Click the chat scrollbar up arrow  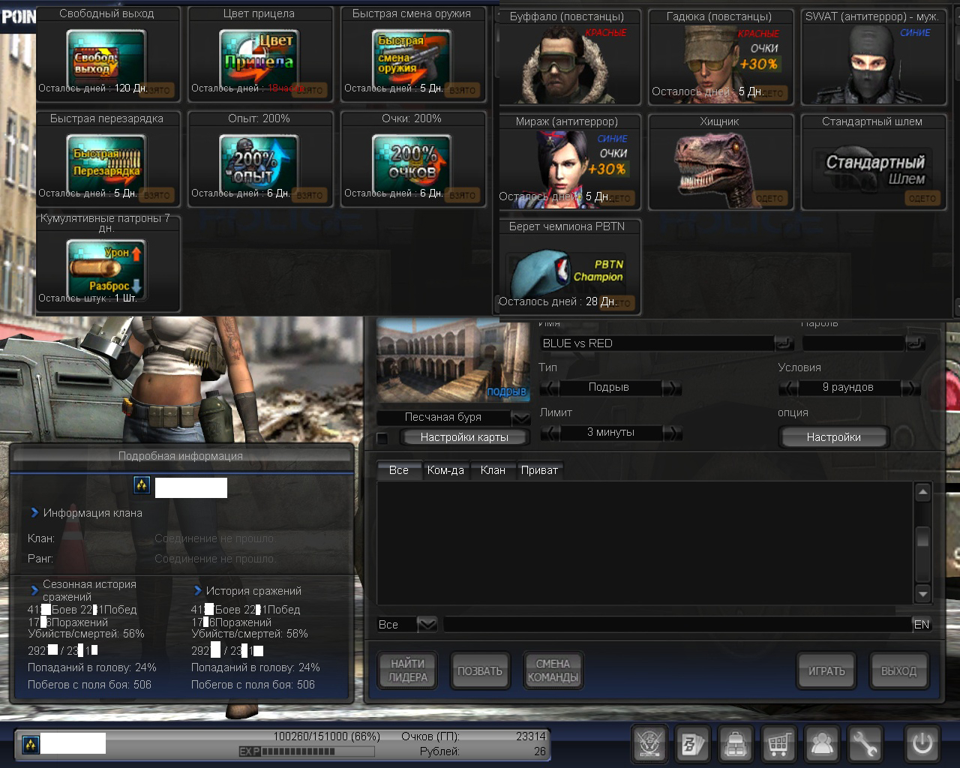pos(923,492)
